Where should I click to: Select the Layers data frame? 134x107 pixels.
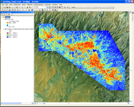point(8,17)
